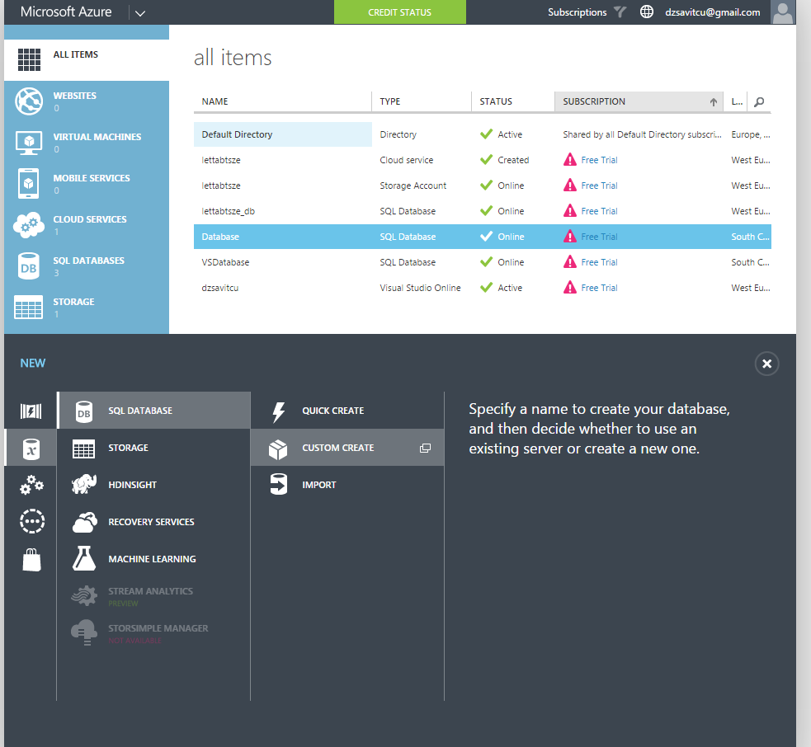The image size is (811, 747).
Task: Click the HDInsight elephant icon
Action: (84, 484)
